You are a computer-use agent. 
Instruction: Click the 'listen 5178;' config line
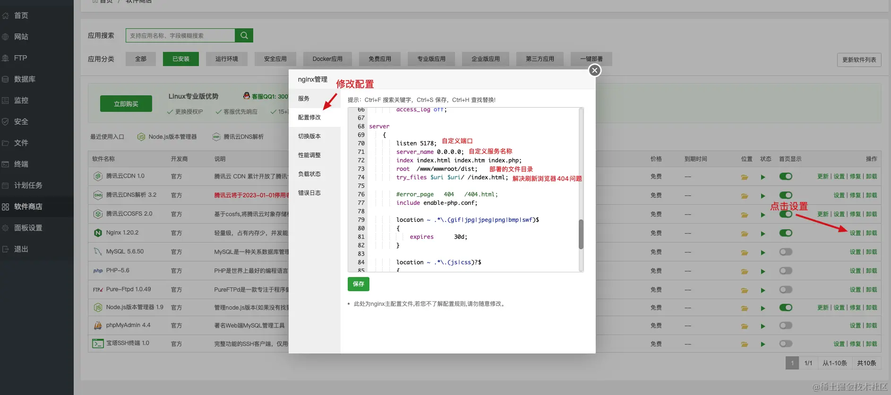click(416, 143)
